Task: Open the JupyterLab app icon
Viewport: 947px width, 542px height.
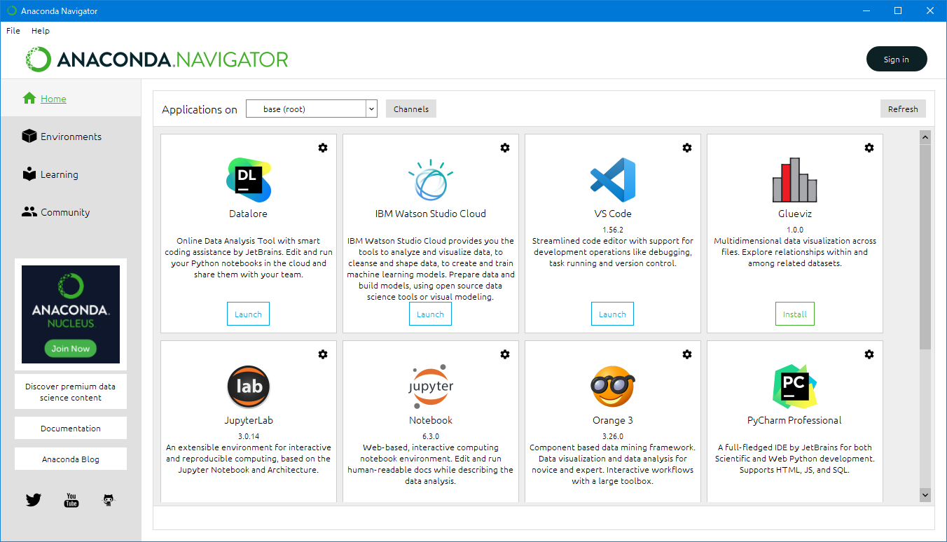Action: [x=248, y=387]
